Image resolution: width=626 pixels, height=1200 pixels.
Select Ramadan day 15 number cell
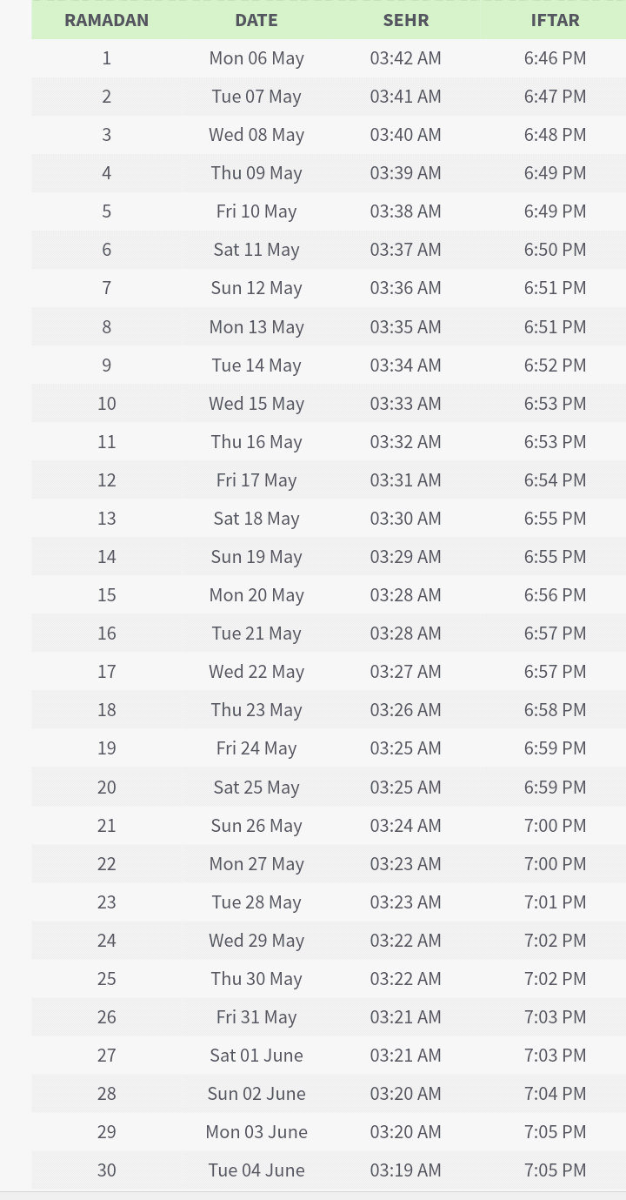click(106, 595)
